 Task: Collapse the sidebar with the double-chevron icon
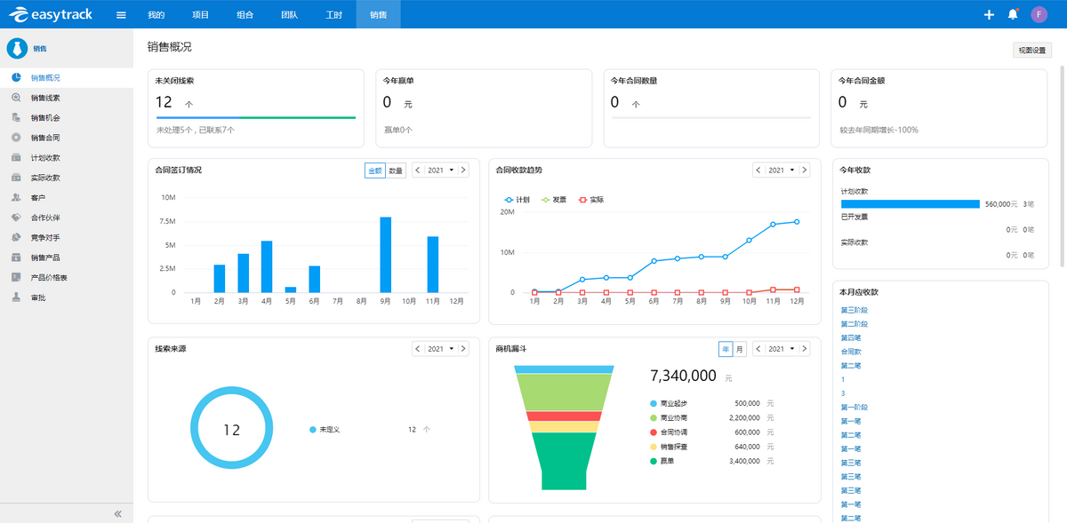117,514
